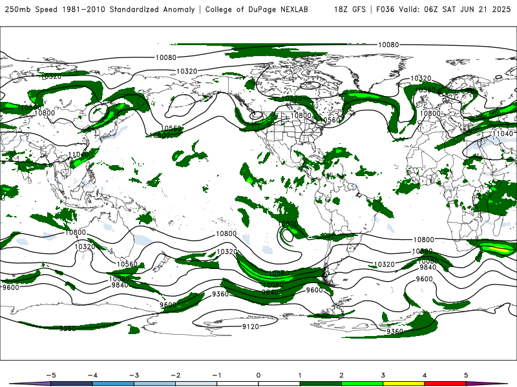Screen dimensions: 517x387
Task: Click the colorbar label '-1'
Action: [216, 375]
